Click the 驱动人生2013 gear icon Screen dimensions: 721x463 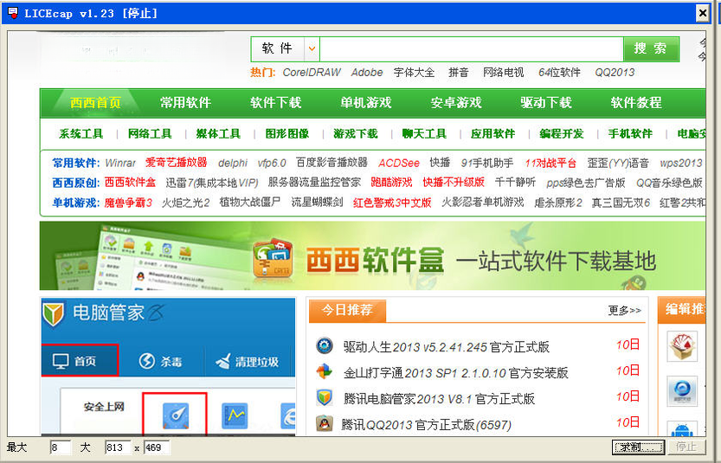click(325, 345)
